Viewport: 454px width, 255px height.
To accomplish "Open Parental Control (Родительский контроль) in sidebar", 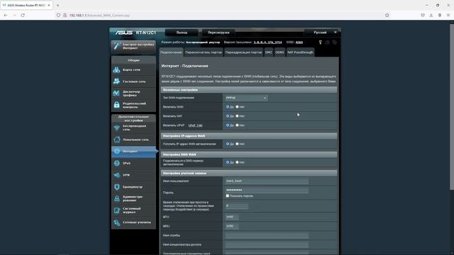I will 133,106.
